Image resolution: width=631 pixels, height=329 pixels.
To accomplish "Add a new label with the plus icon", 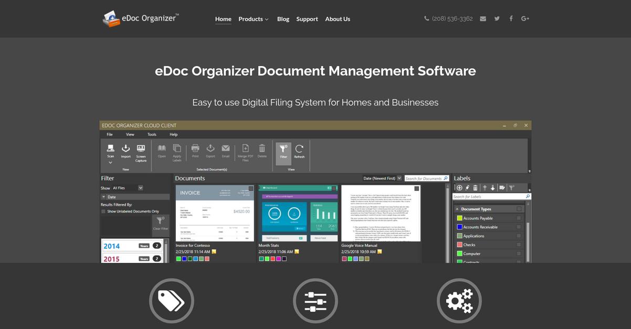I will click(x=460, y=187).
